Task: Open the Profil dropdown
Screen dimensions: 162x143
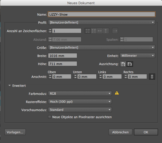Action: click(102, 22)
